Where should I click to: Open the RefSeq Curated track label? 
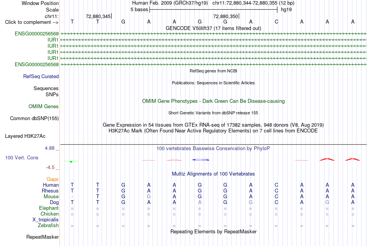tap(41, 77)
